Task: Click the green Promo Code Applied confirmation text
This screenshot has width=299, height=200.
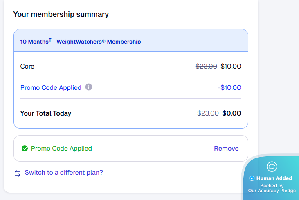Action: click(61, 149)
